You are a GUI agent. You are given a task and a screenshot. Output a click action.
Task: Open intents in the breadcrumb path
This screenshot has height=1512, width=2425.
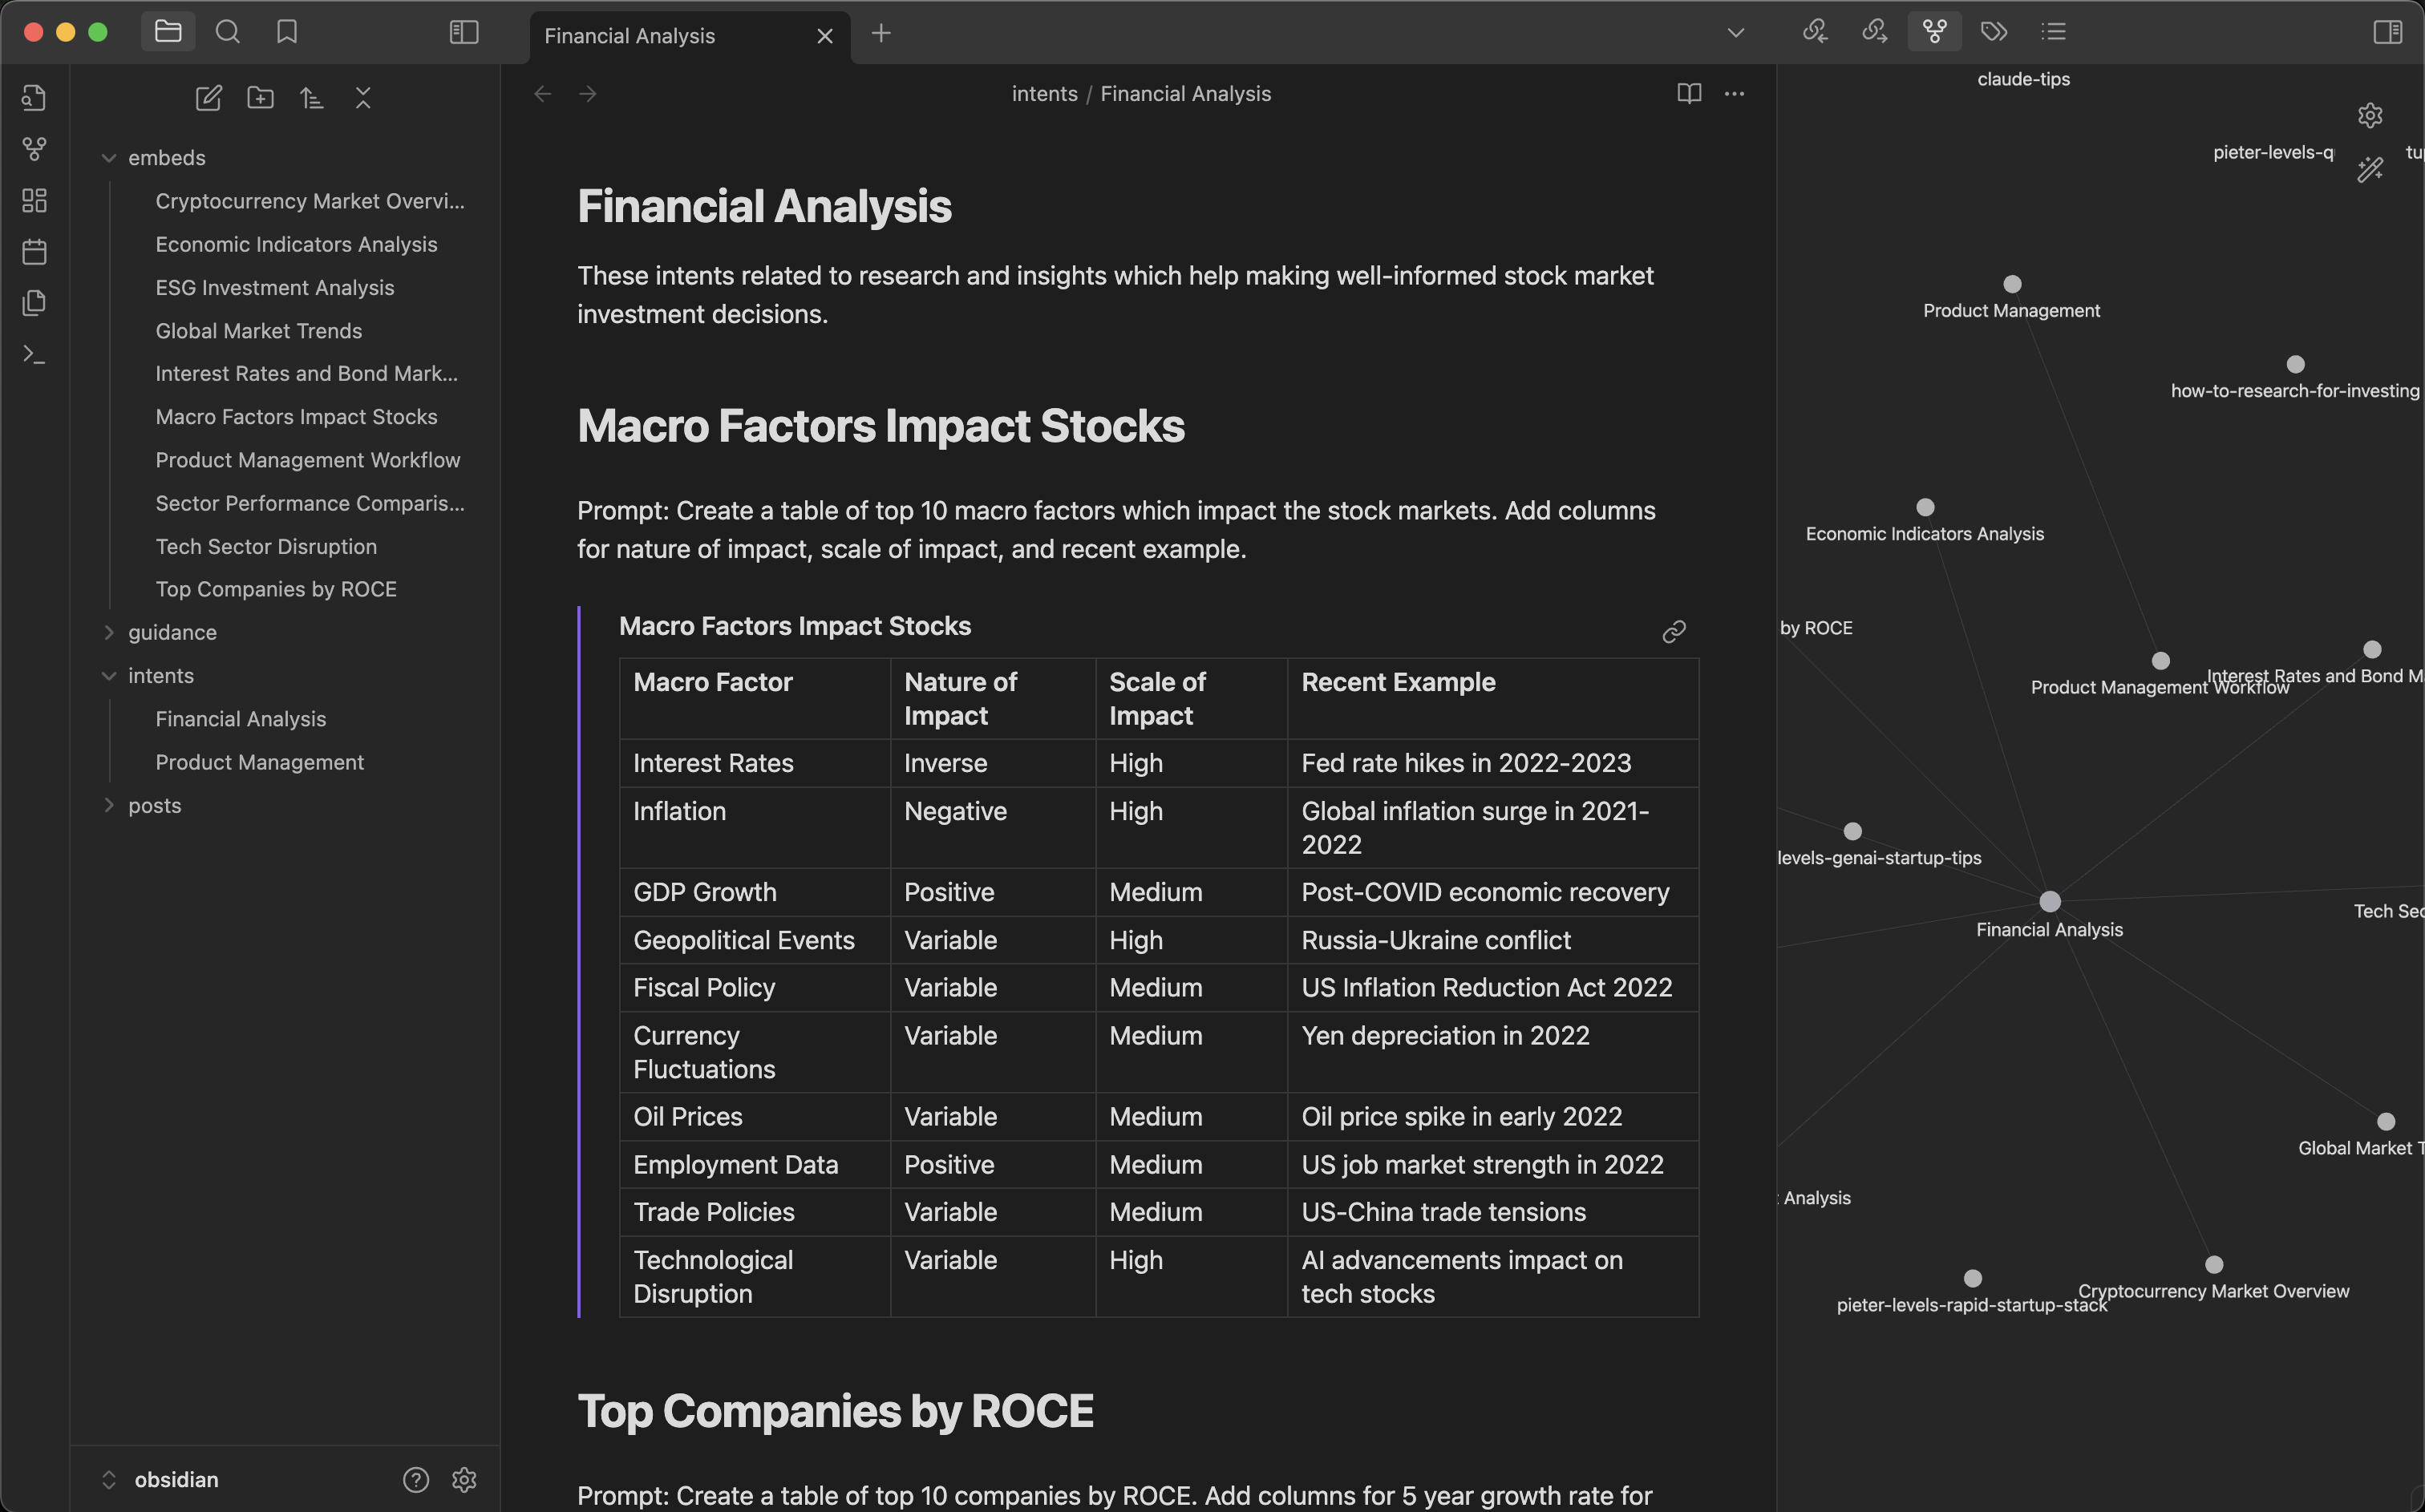tap(1044, 93)
